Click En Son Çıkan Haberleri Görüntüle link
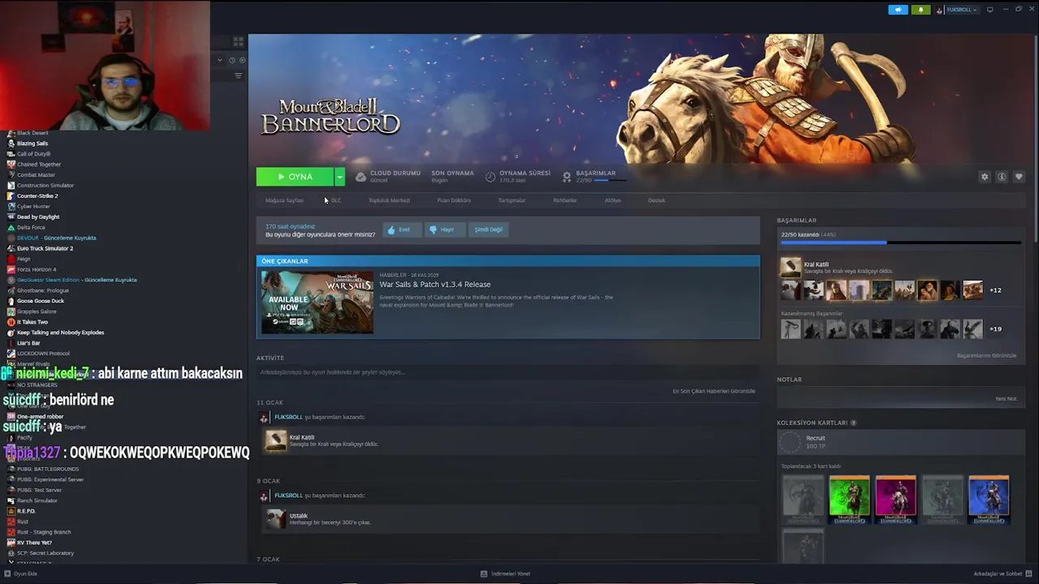The height and width of the screenshot is (584, 1039). [714, 391]
